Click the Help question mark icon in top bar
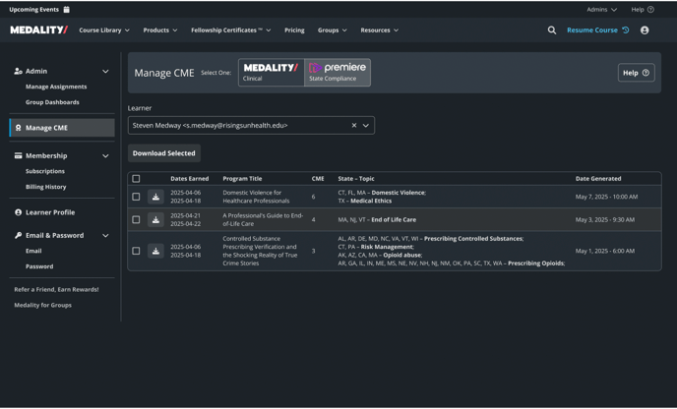This screenshot has height=409, width=677. 650,10
